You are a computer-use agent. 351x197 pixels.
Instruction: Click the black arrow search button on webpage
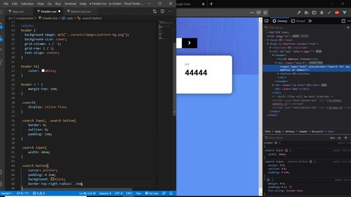pyautogui.click(x=190, y=43)
